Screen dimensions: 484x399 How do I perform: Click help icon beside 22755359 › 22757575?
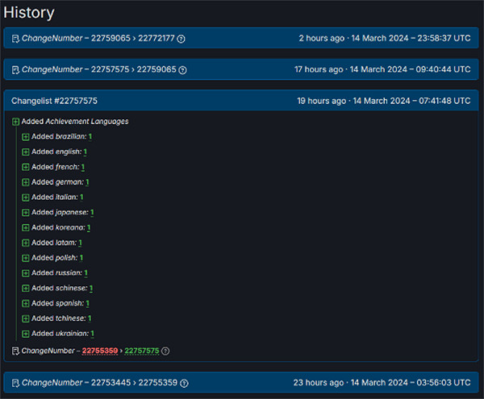(x=165, y=351)
